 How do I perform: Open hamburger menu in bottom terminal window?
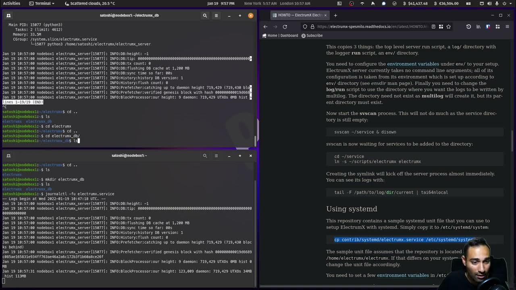coord(216,155)
